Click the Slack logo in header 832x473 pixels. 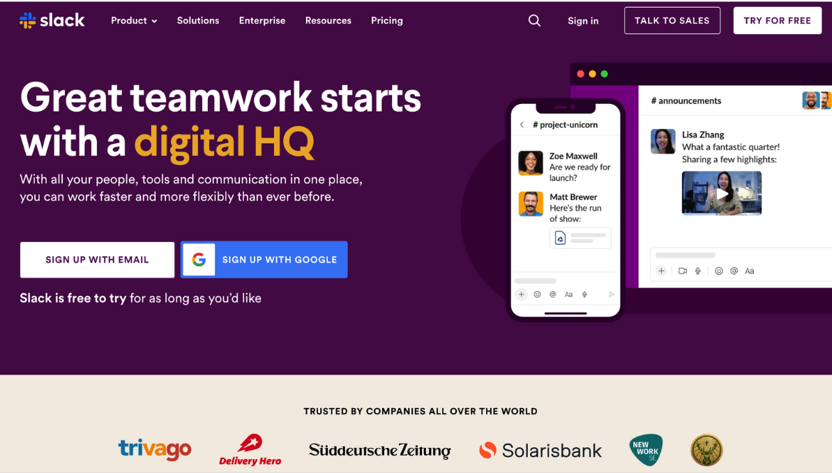52,20
